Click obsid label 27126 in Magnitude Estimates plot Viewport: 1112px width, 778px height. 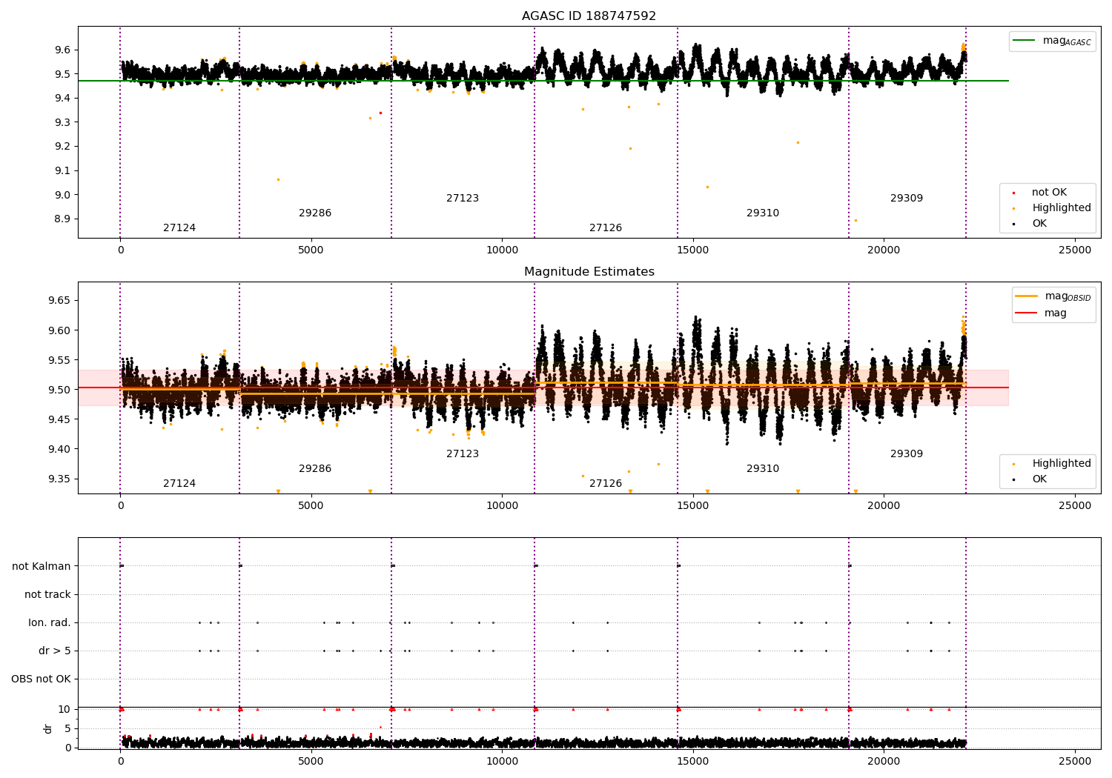pyautogui.click(x=606, y=483)
